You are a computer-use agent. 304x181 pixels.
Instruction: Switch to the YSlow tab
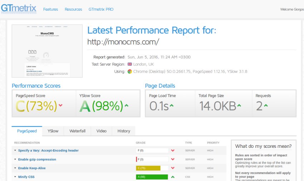pyautogui.click(x=53, y=131)
